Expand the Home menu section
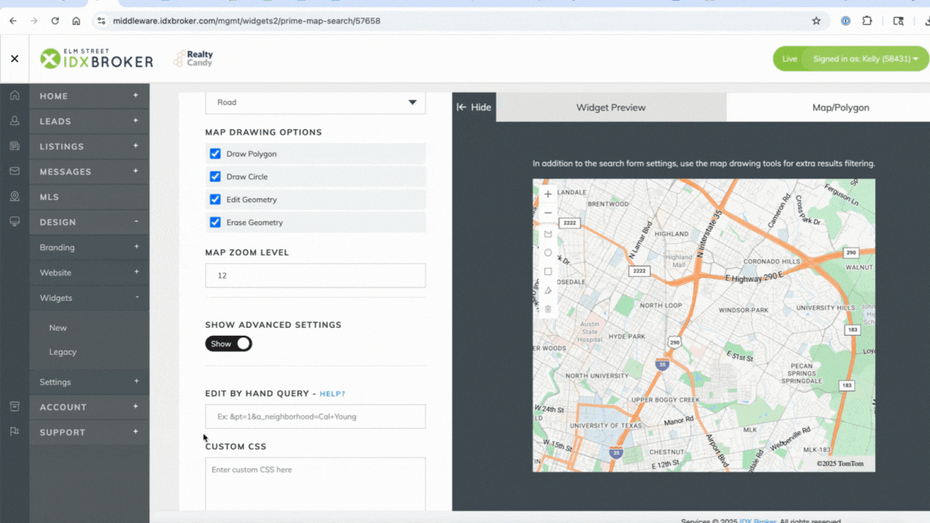Viewport: 930px width, 523px height. 136,95
